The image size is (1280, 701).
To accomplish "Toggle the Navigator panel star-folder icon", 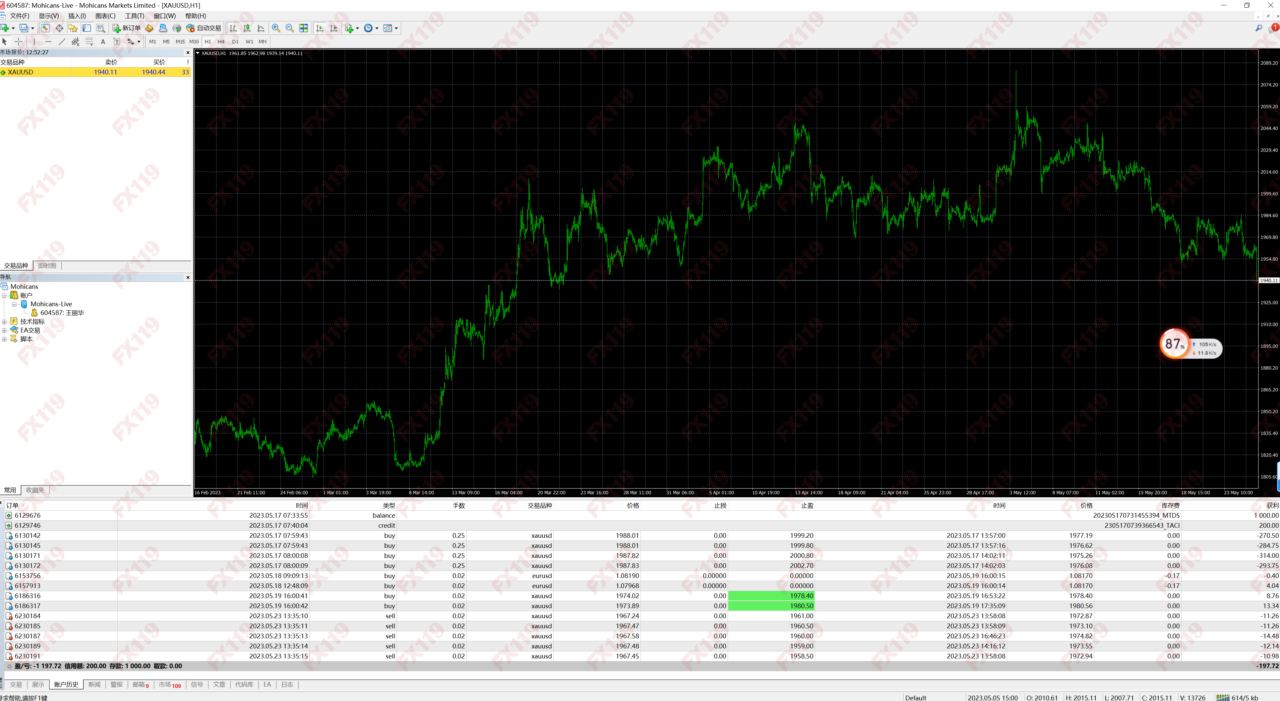I will coord(73,28).
